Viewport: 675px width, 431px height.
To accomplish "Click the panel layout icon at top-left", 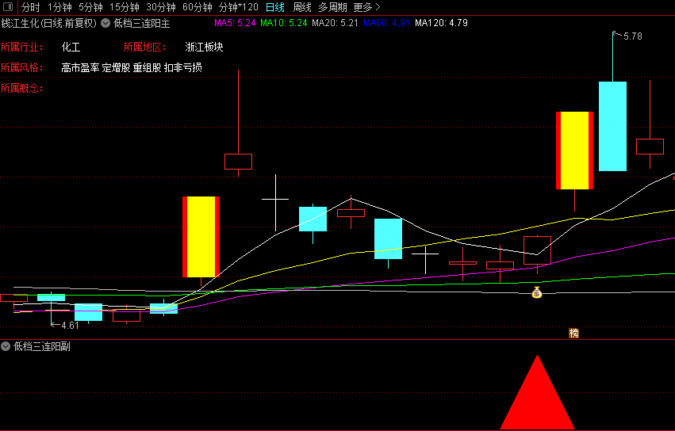I will pos(8,7).
